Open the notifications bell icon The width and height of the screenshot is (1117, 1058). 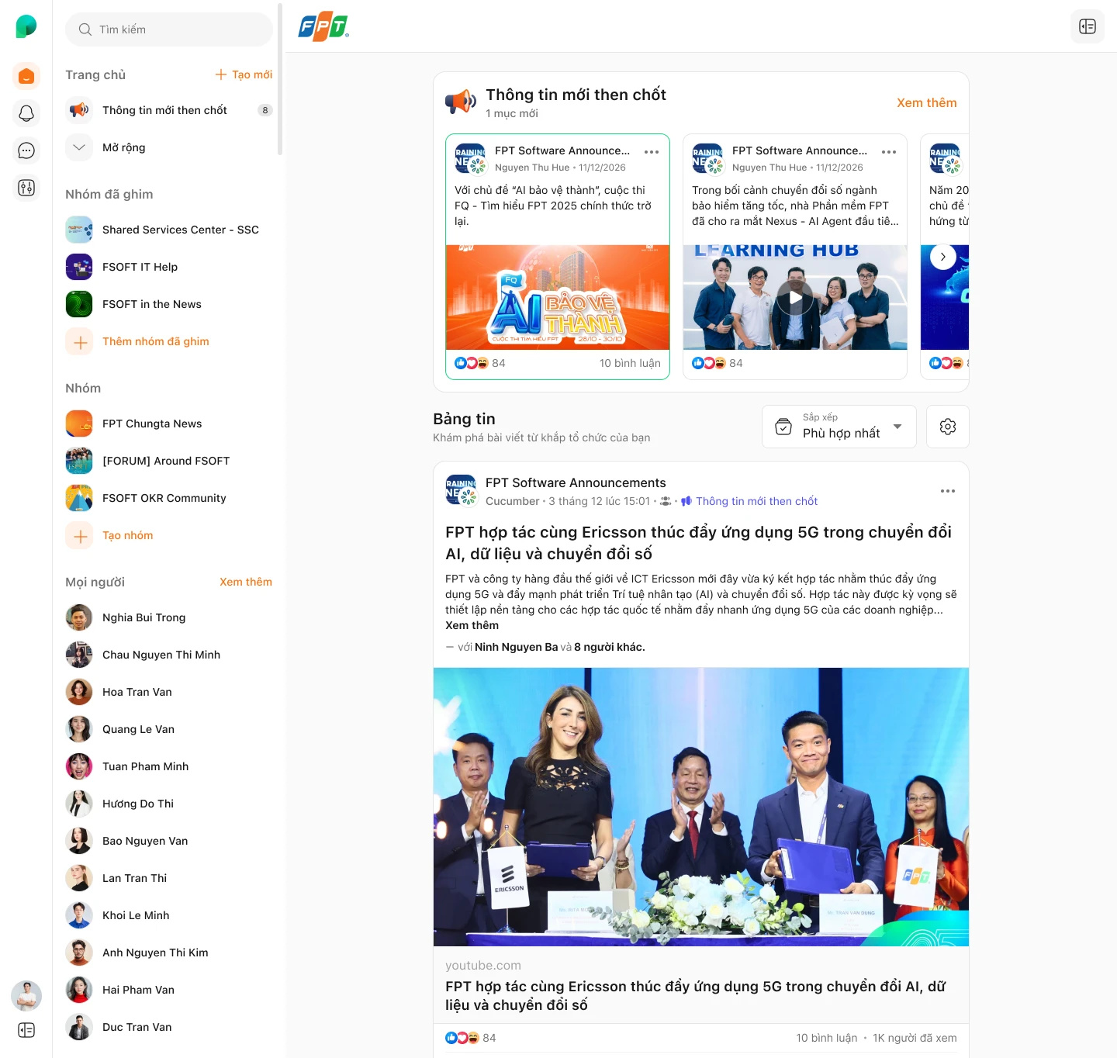coord(26,113)
